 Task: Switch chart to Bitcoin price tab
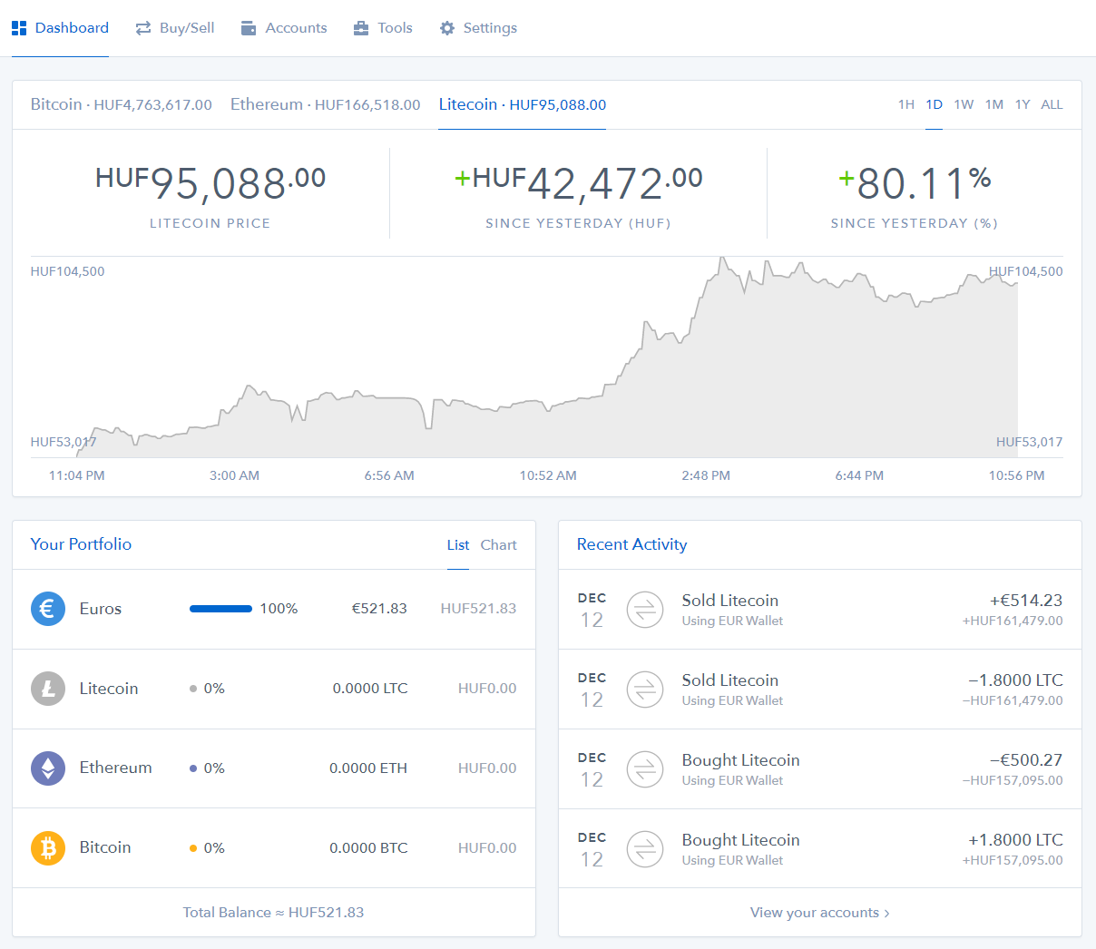pos(122,104)
